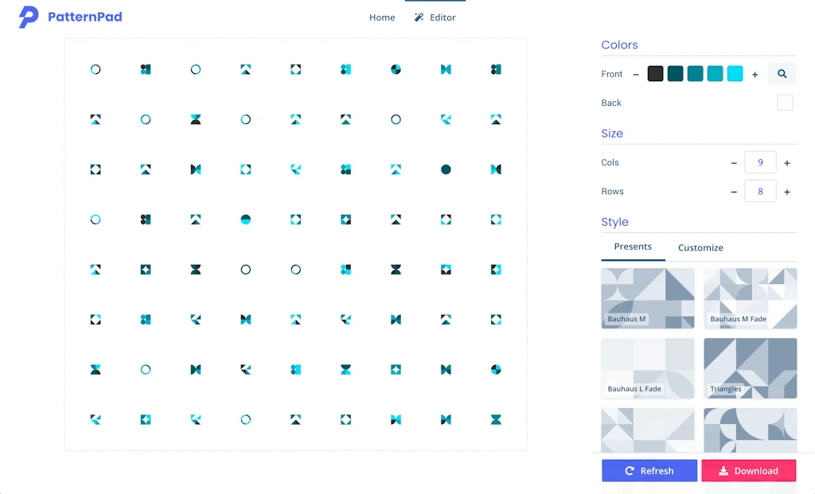Apply the Bauhaus M preset
815x494 pixels.
(x=648, y=298)
